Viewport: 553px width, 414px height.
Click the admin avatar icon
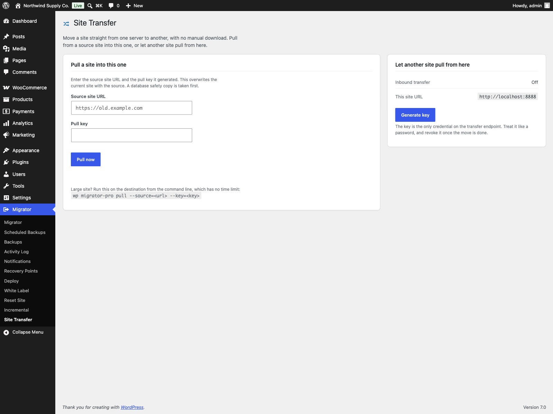(547, 6)
